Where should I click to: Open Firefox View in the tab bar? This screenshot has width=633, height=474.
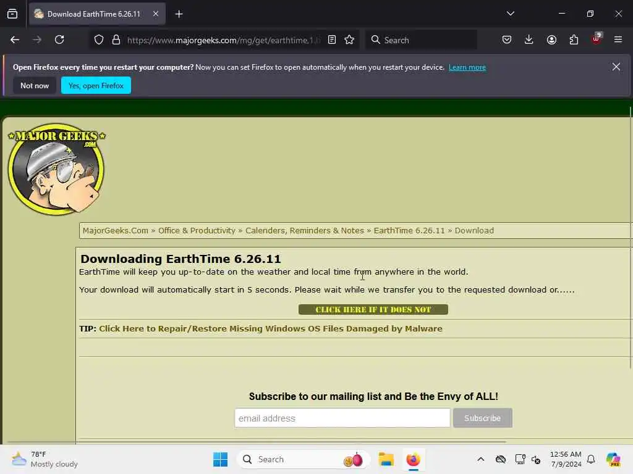(12, 14)
